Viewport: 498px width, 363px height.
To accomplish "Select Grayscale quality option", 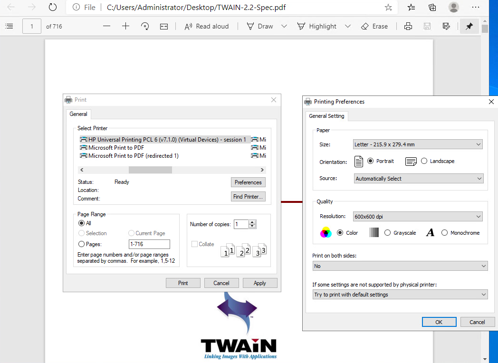I will (x=388, y=233).
